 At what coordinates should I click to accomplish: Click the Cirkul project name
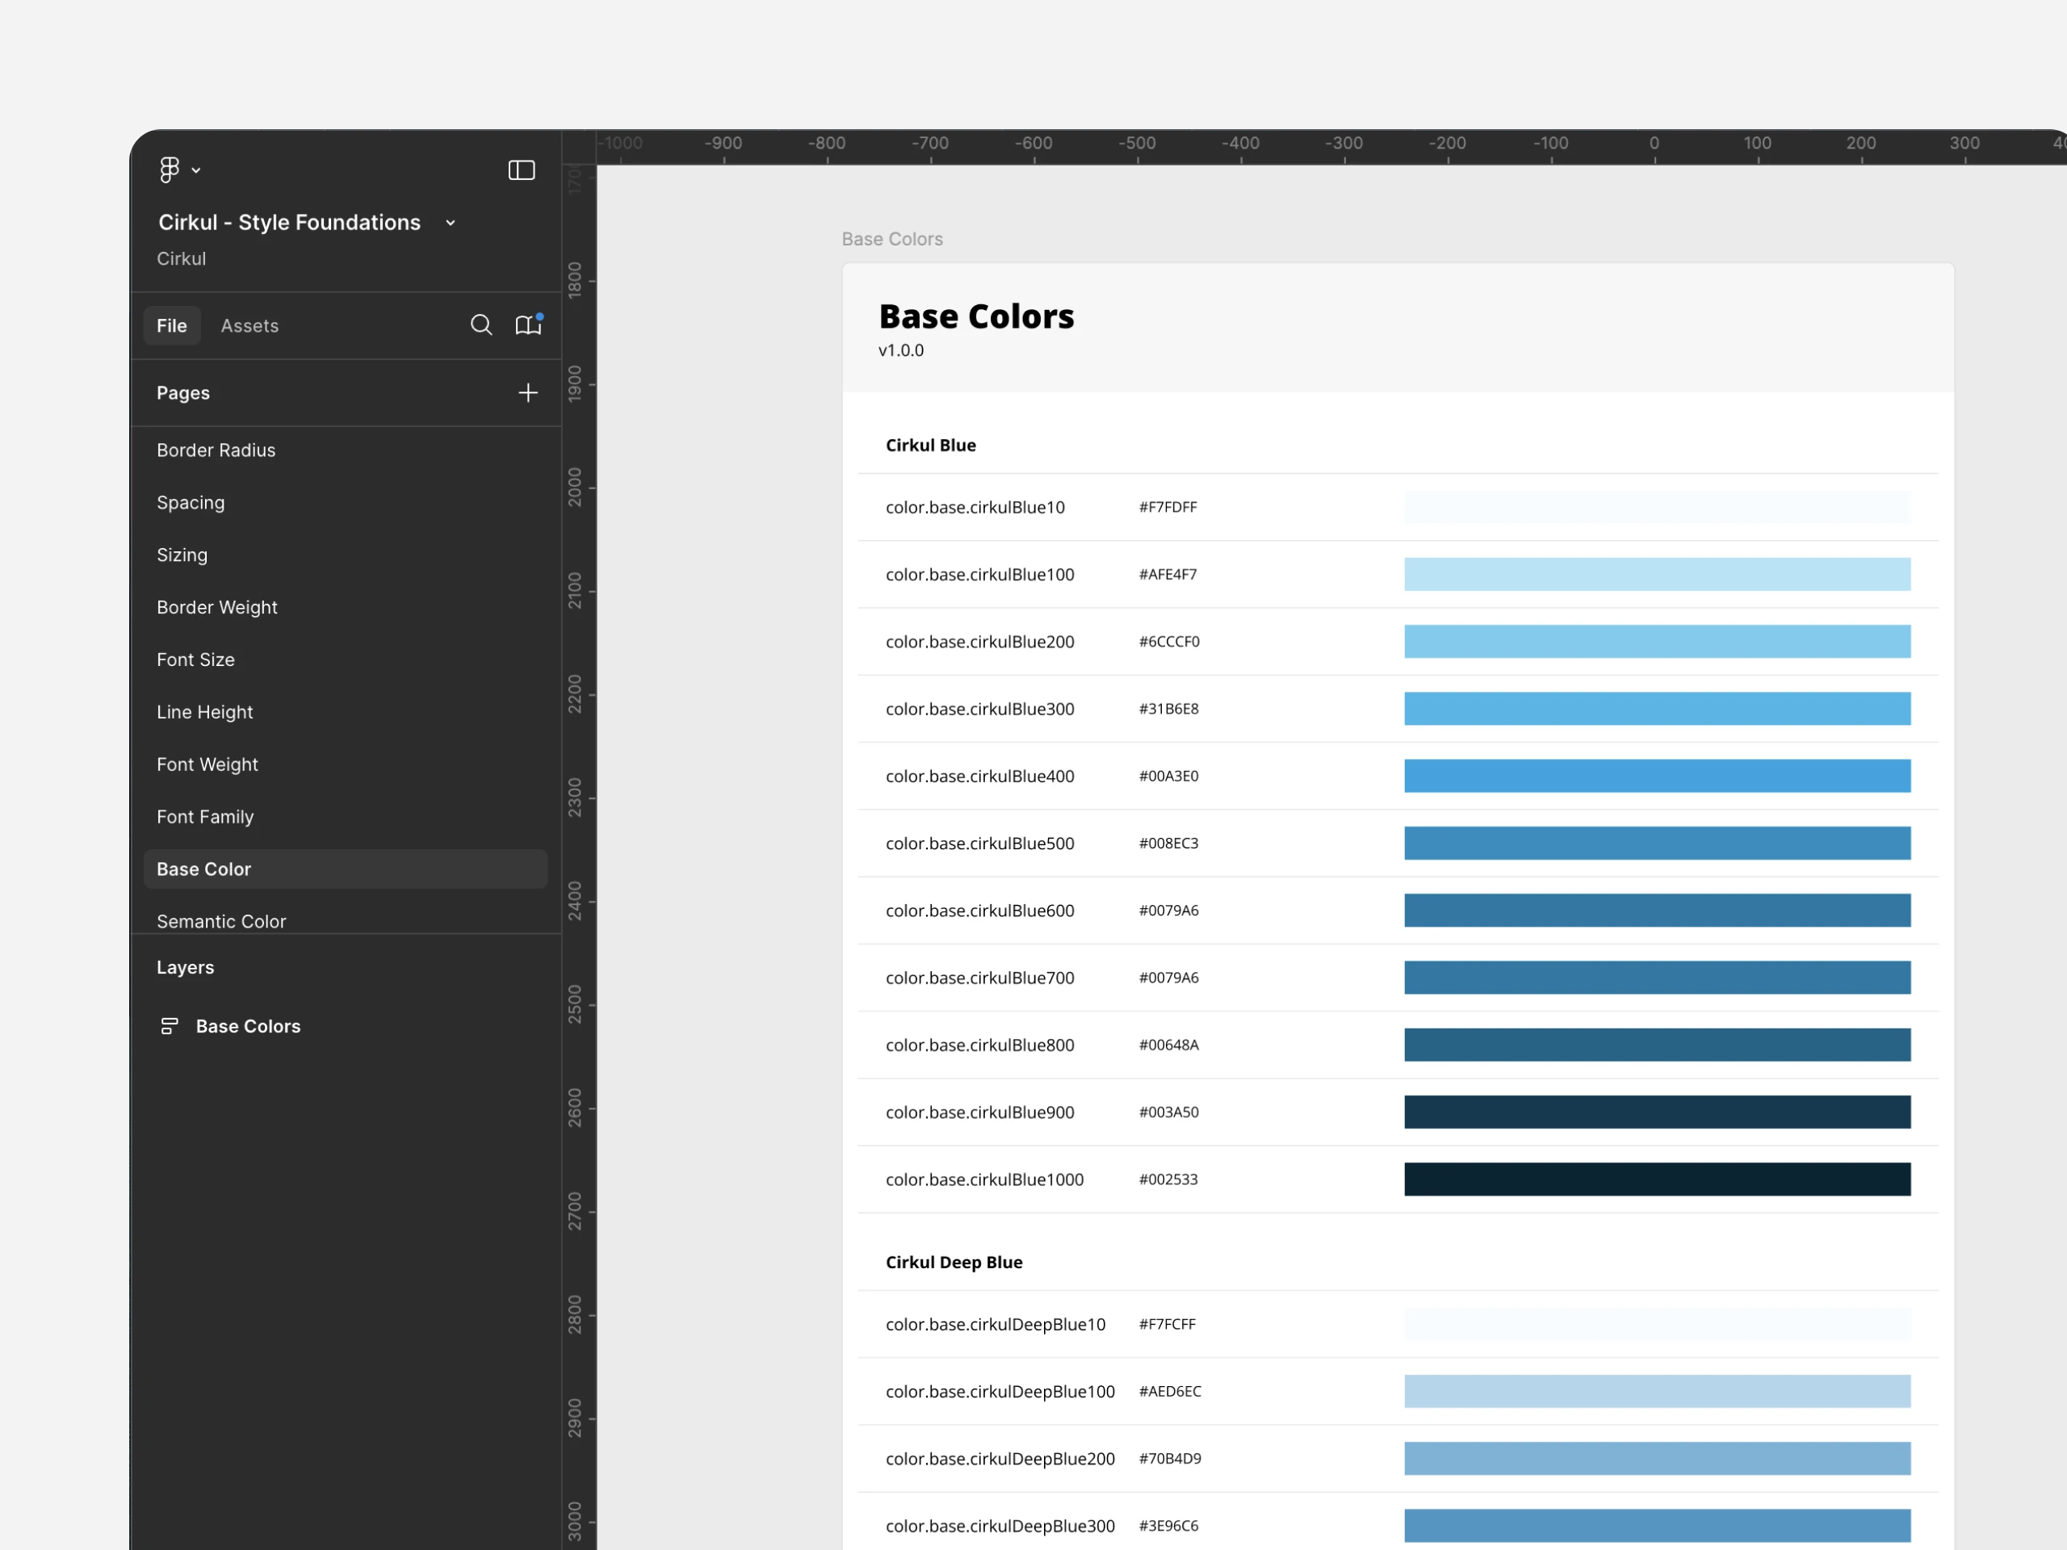tap(182, 259)
